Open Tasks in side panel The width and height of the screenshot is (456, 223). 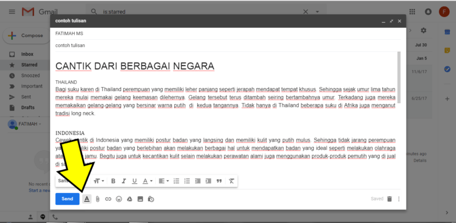pos(447,69)
